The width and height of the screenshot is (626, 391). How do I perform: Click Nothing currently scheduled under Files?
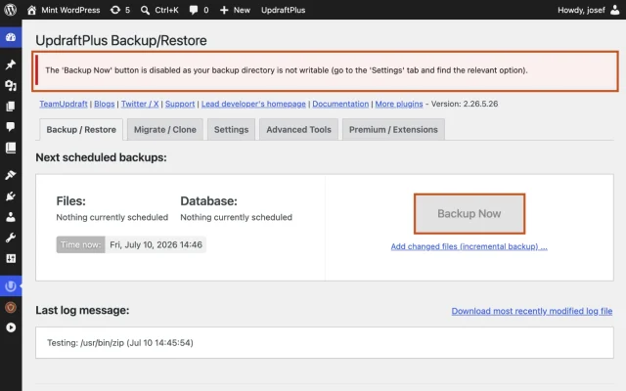tap(112, 217)
